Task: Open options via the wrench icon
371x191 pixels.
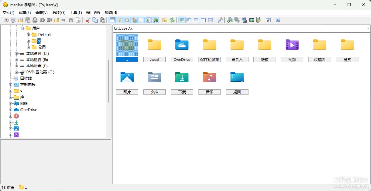Action: [x=220, y=20]
